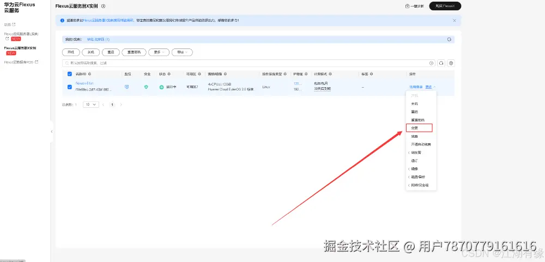Image resolution: width=545 pixels, height=262 pixels.
Task: Click the refresh icon on the region bar
Action: (449, 40)
